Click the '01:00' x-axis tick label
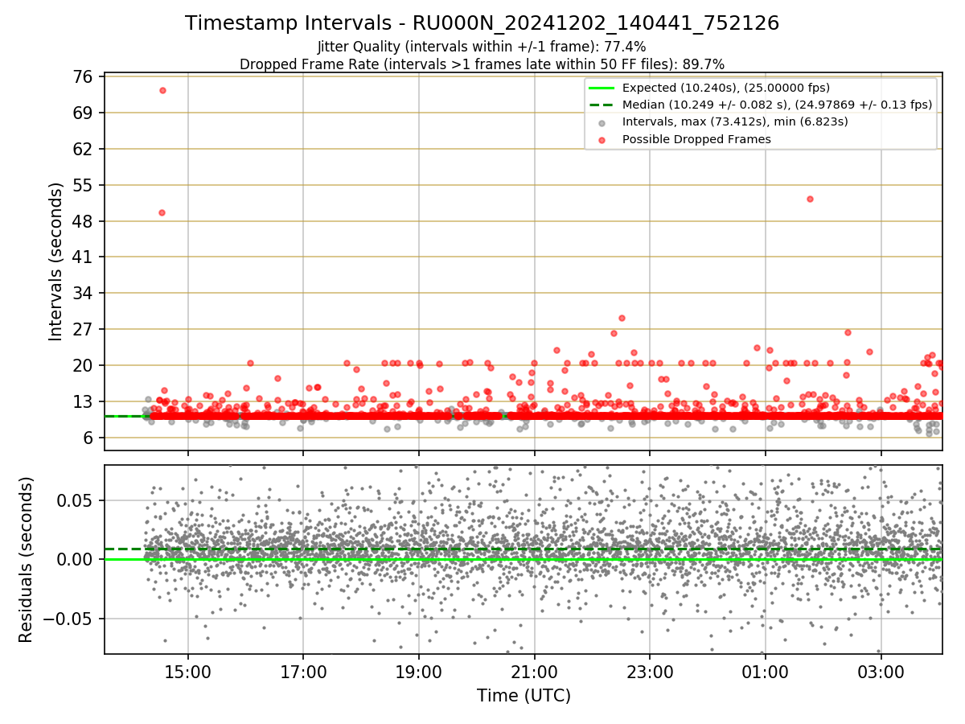 pos(765,673)
